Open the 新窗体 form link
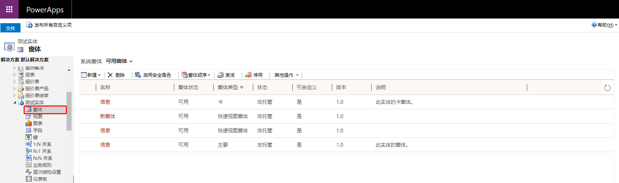Image resolution: width=619 pixels, height=183 pixels. tap(108, 116)
